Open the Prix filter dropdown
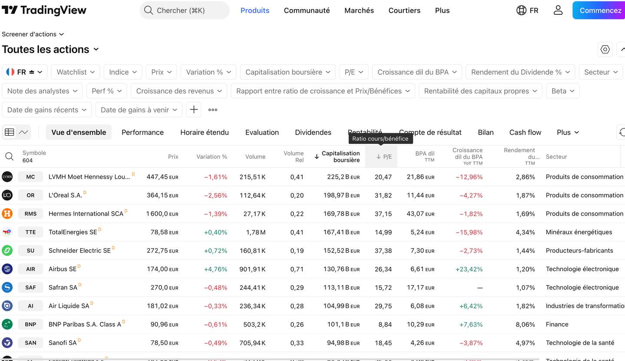 click(x=161, y=72)
